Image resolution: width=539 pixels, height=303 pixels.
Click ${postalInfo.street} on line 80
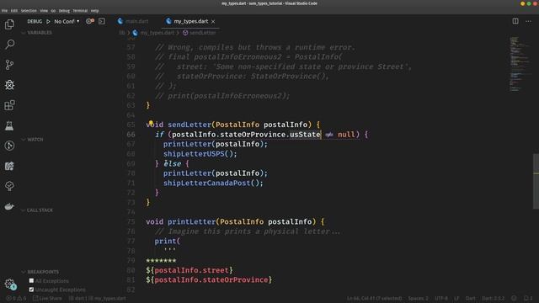coord(189,270)
